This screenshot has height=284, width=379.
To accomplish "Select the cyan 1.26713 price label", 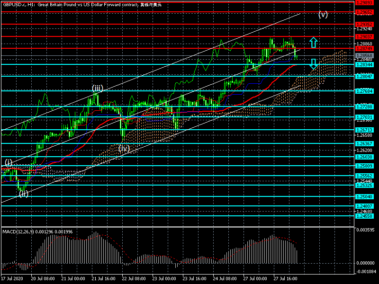I will [364, 130].
